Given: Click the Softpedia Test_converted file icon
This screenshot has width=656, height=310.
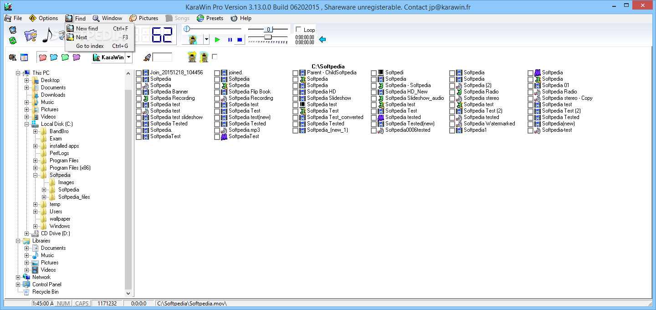Looking at the screenshot, I should [x=302, y=117].
